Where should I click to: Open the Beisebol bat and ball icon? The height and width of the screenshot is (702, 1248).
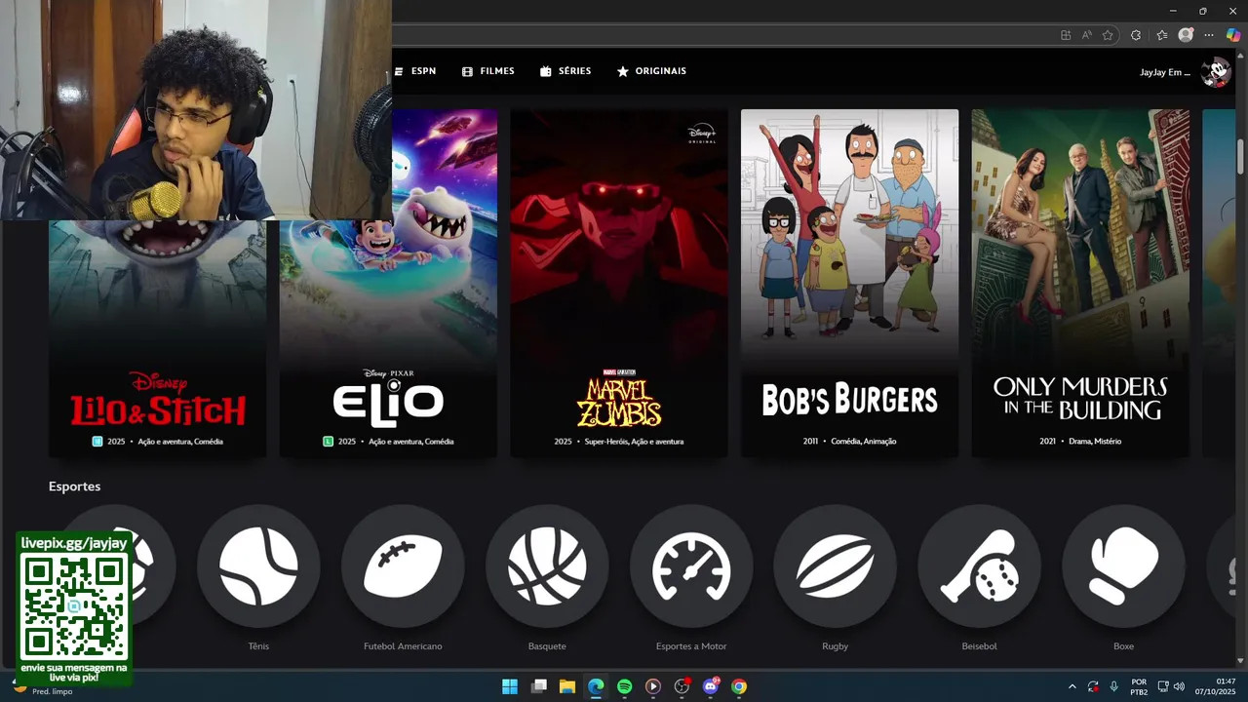click(x=979, y=565)
